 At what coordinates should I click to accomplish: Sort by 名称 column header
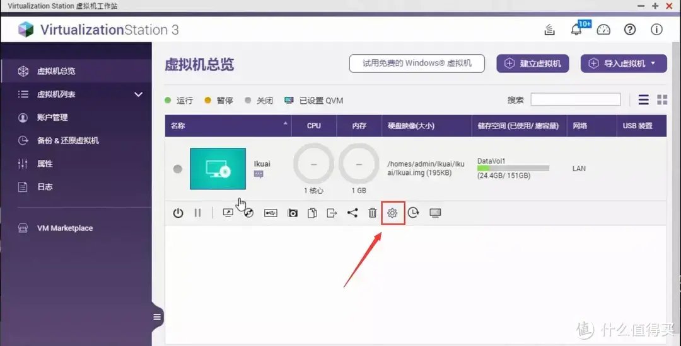(x=228, y=126)
